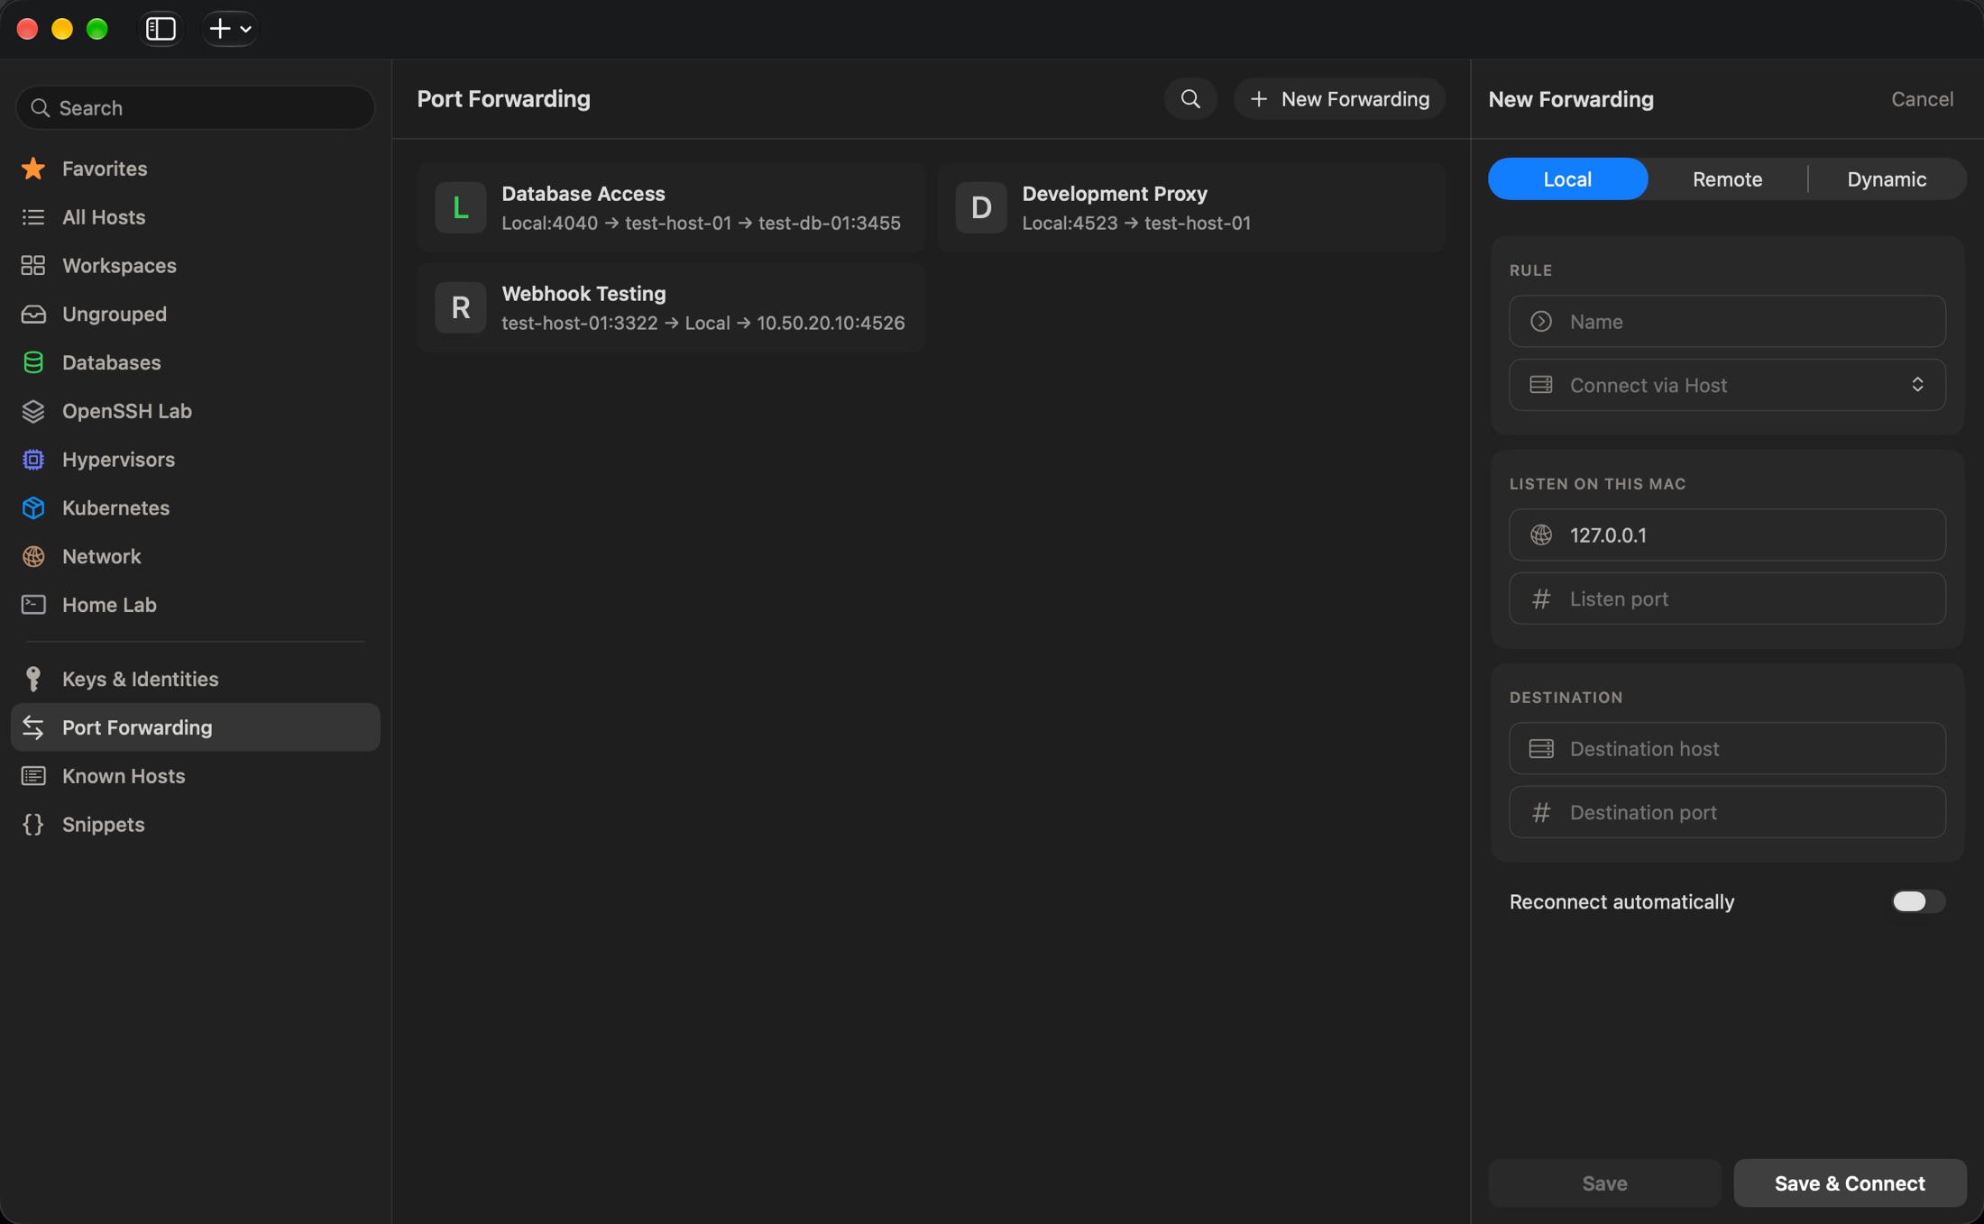Open Keys & Identities key icon
The image size is (1984, 1224).
tap(33, 679)
